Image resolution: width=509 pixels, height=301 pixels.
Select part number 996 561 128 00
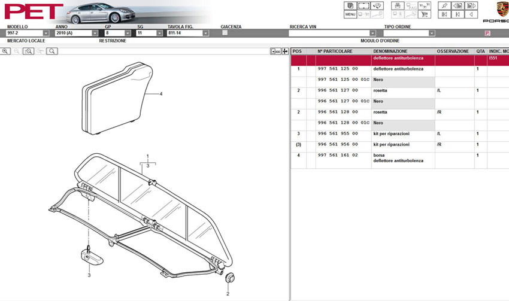[338, 112]
